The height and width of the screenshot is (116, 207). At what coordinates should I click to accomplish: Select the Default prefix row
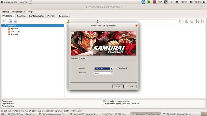pos(33,25)
